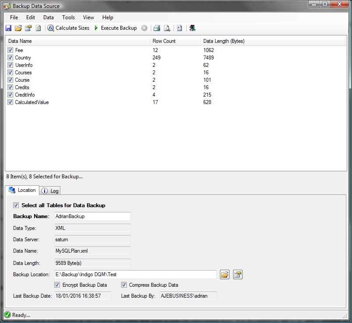
Task: Sort list by Row Count column header
Action: pos(164,41)
